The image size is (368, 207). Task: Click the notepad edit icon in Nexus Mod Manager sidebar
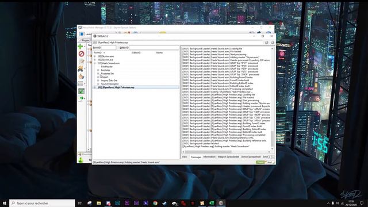pos(81,62)
